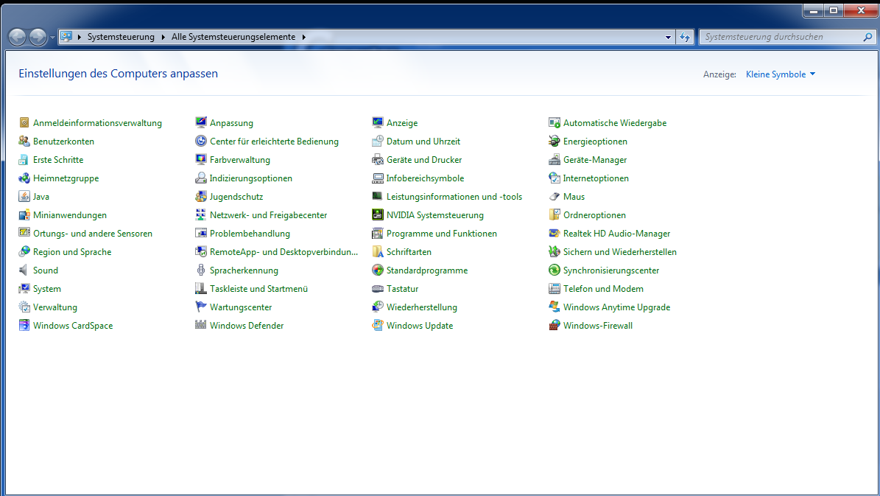Open Netzwerk- und Freigabecenter
The image size is (880, 496).
click(268, 214)
